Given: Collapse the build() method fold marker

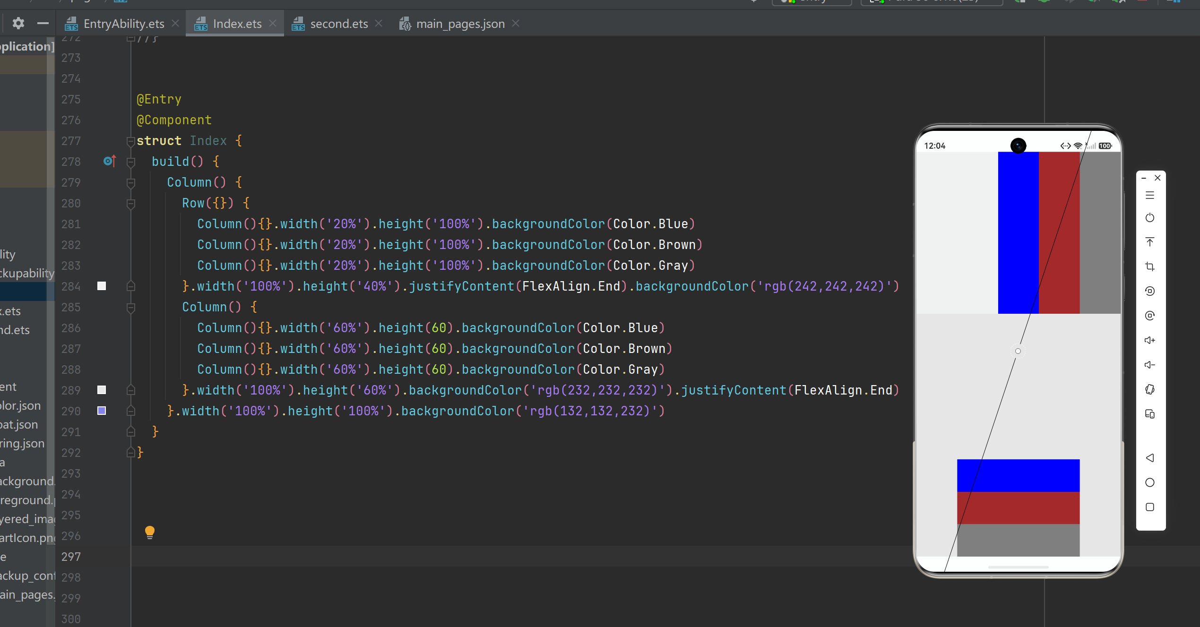Looking at the screenshot, I should pyautogui.click(x=131, y=162).
